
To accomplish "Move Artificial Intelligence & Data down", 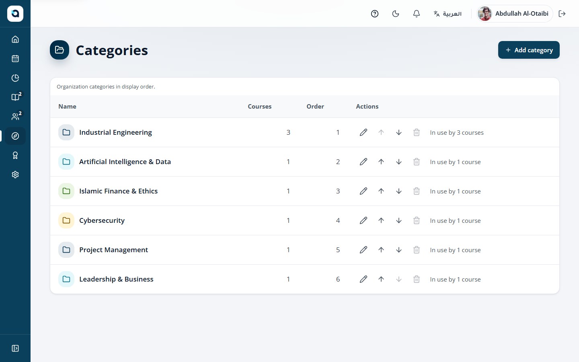I will pos(399,162).
